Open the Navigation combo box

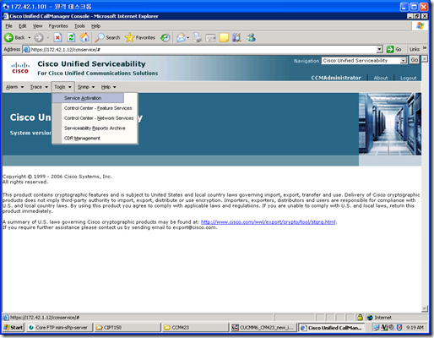pos(364,61)
